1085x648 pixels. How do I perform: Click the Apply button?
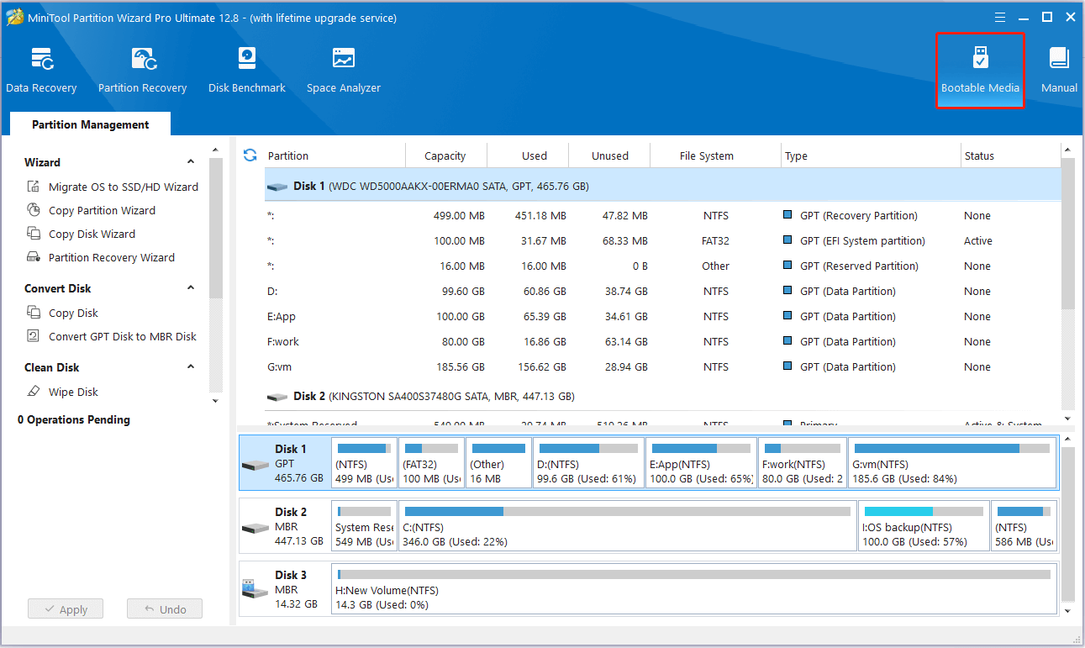[x=65, y=608]
